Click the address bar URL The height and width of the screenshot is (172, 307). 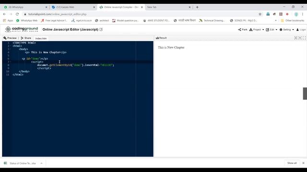pyautogui.click(x=57, y=14)
